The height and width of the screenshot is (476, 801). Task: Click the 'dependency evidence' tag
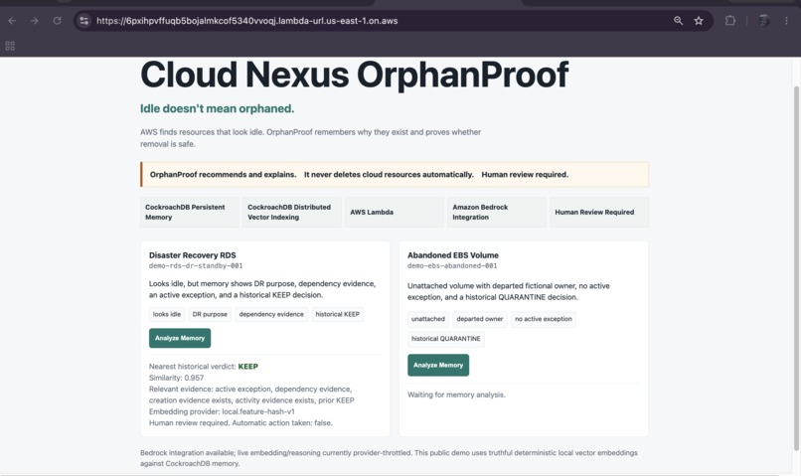271,314
